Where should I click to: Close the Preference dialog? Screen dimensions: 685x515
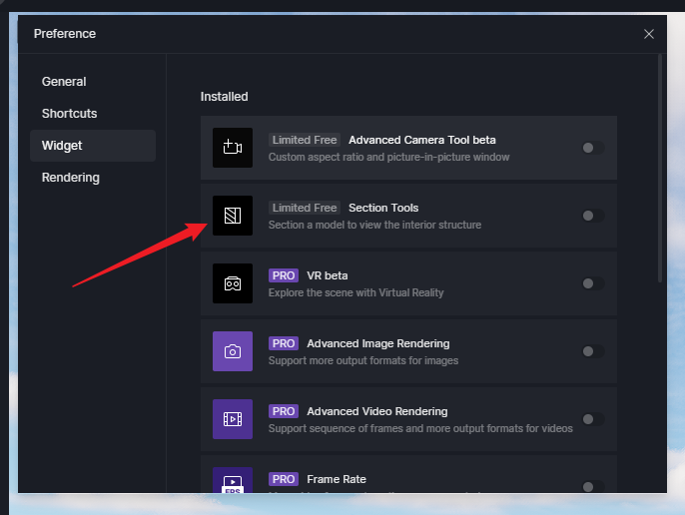(x=649, y=34)
